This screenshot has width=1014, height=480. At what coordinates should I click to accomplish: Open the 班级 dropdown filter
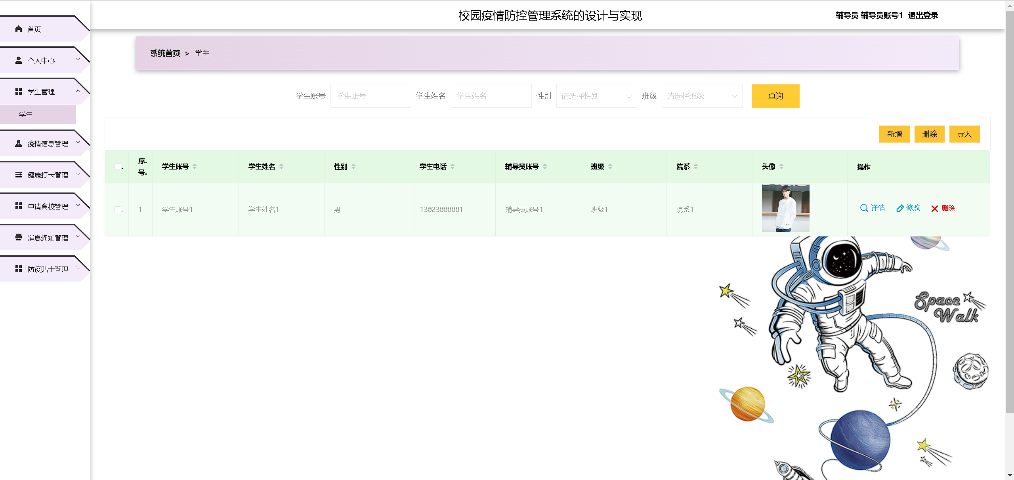(x=701, y=96)
